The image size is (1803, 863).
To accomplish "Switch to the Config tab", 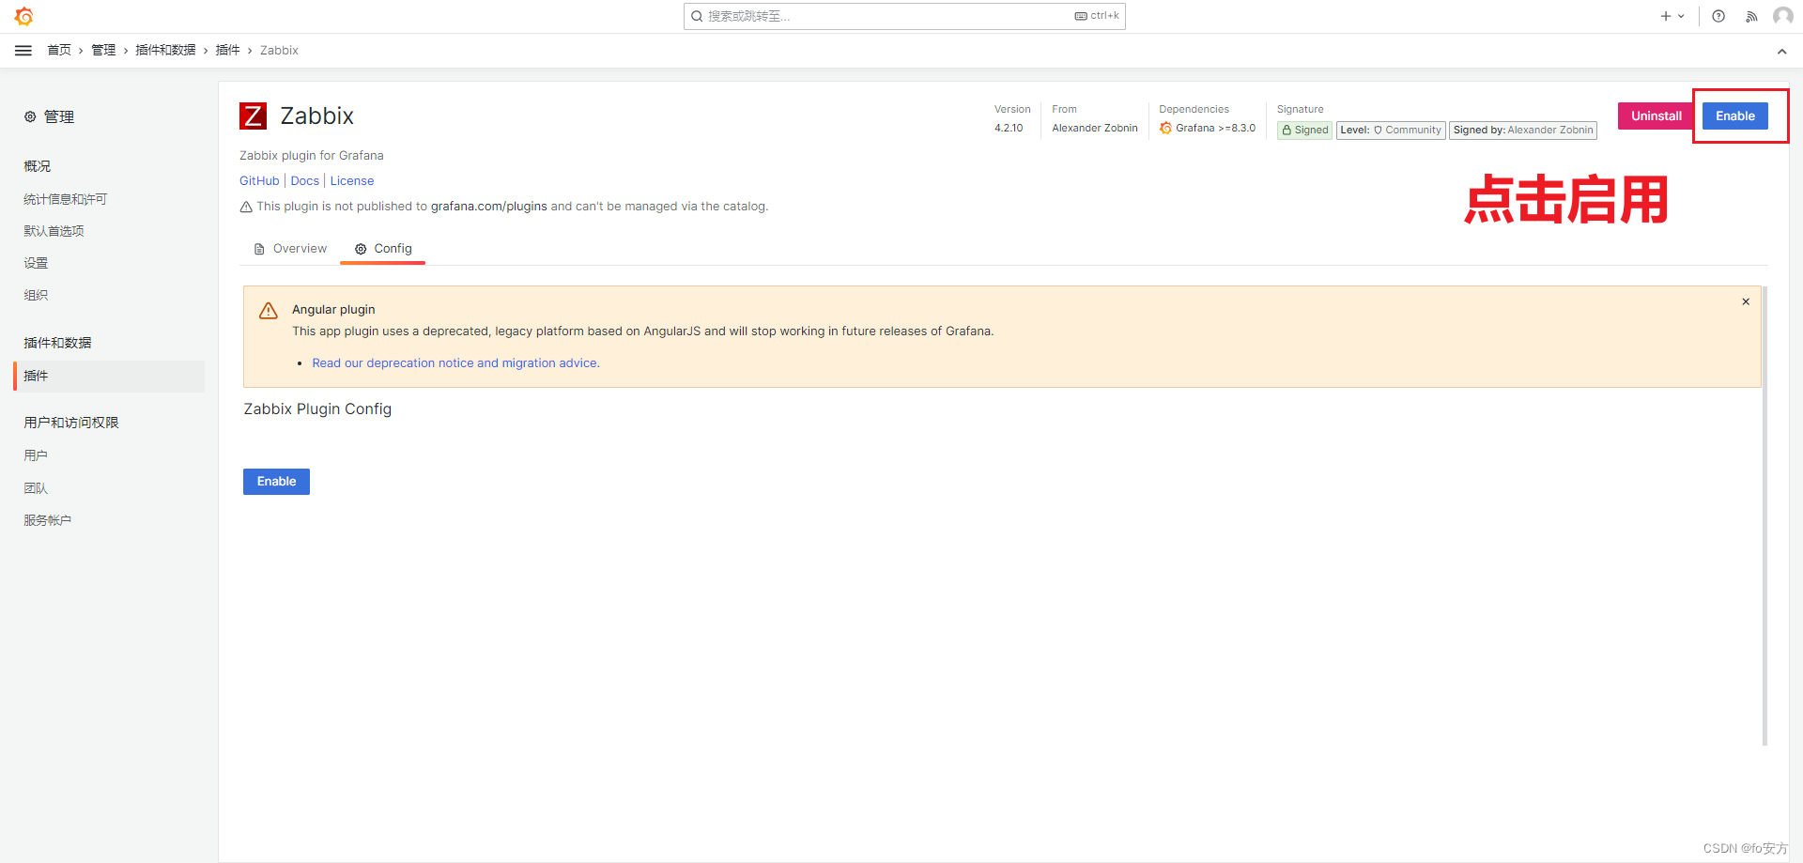I will (383, 249).
